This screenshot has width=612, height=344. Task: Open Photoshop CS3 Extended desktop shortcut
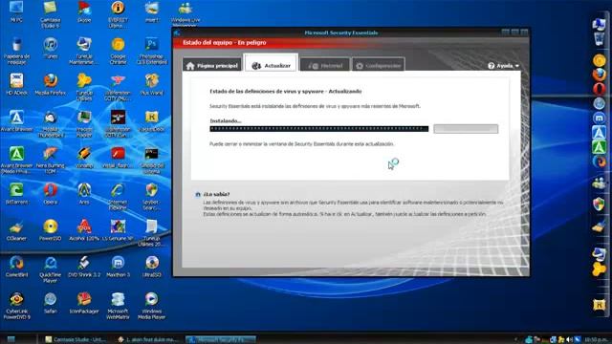click(152, 51)
